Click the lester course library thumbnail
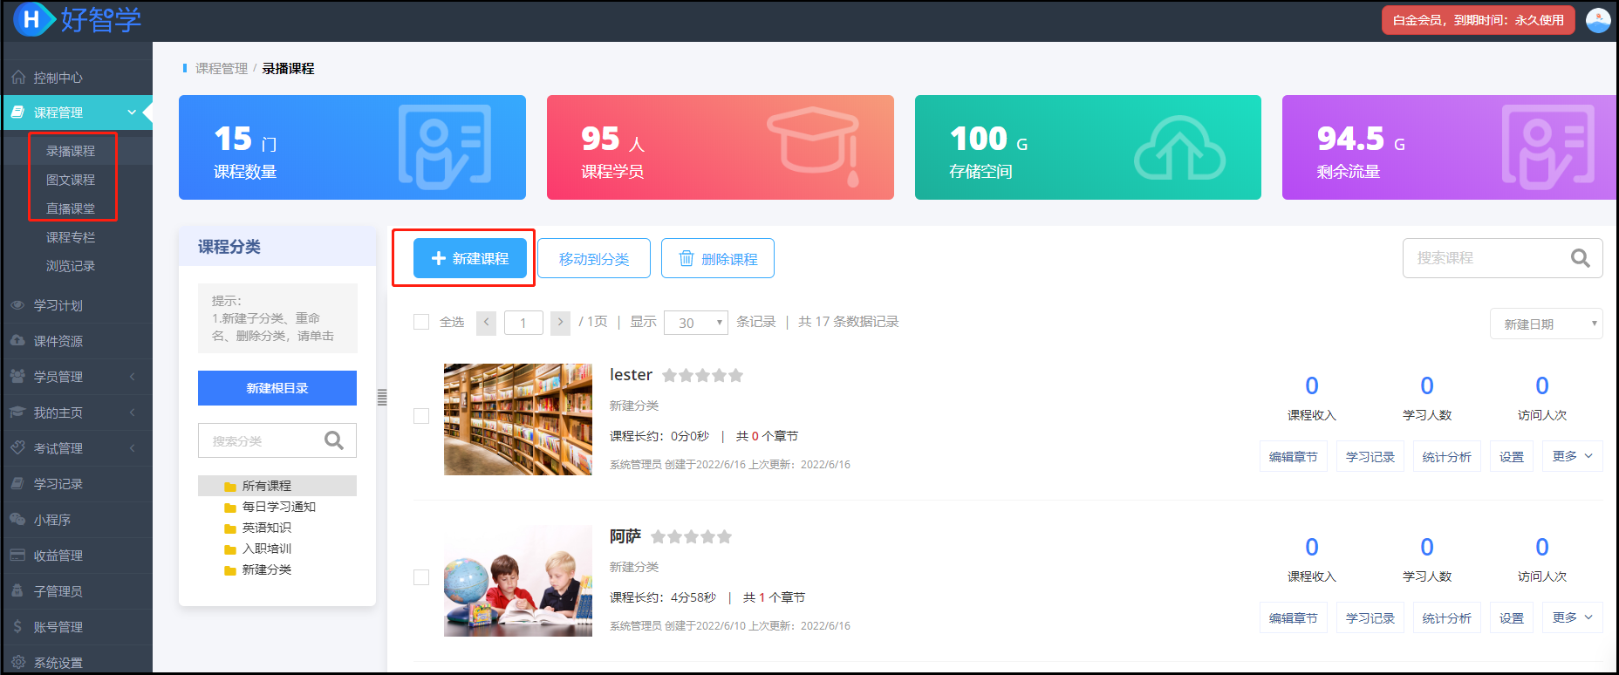This screenshot has width=1619, height=675. [518, 419]
